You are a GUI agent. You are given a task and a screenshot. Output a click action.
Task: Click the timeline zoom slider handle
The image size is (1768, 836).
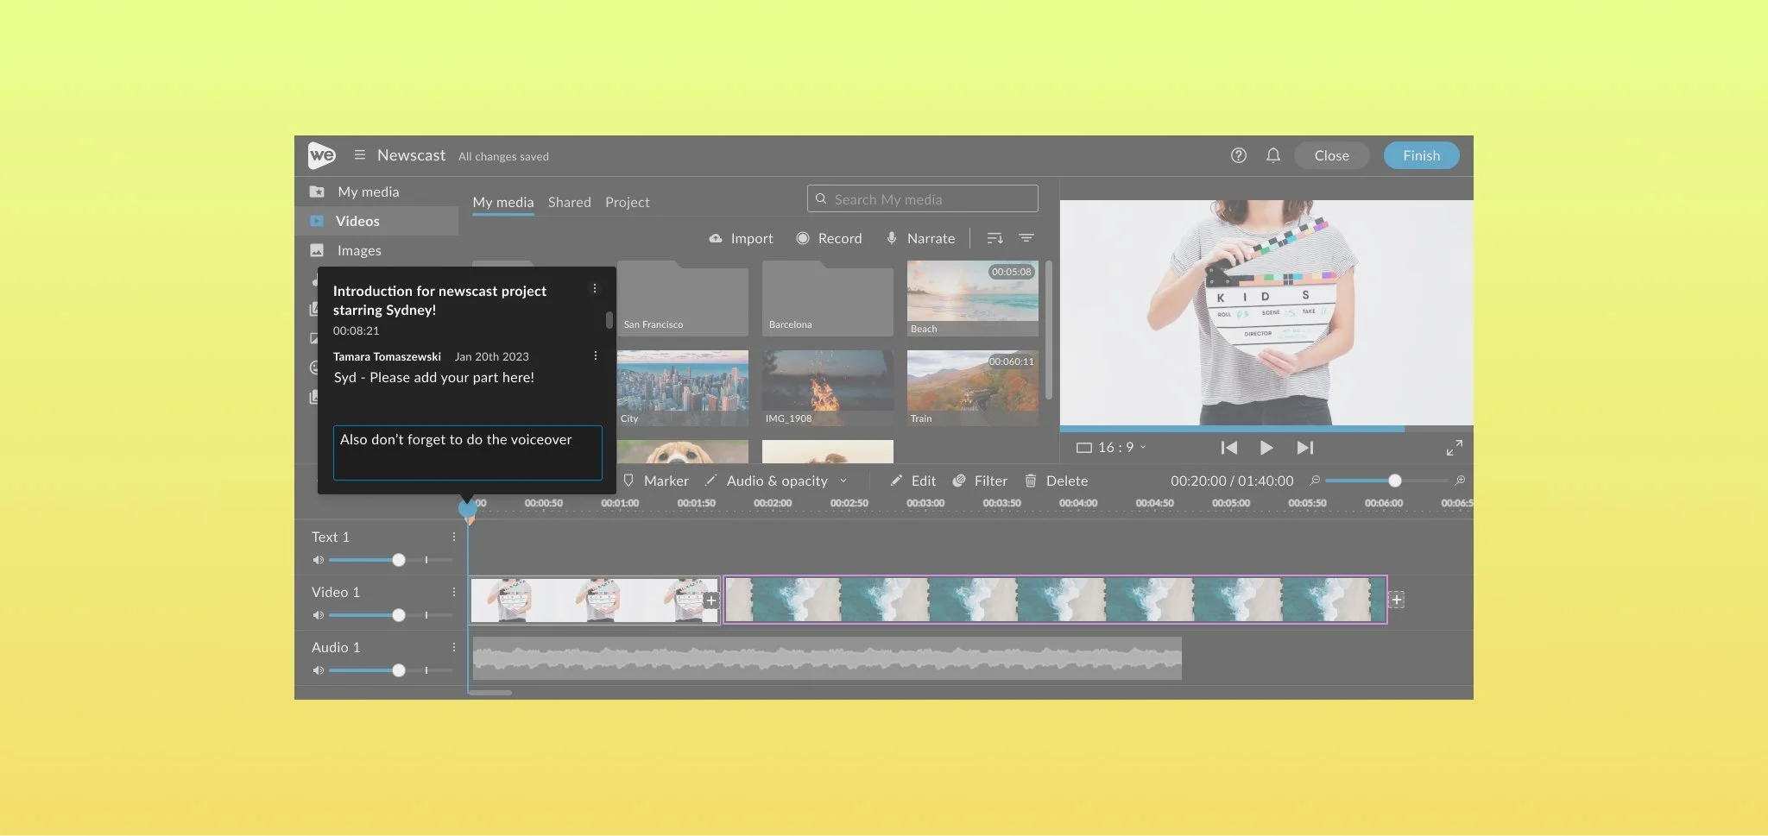pyautogui.click(x=1394, y=481)
